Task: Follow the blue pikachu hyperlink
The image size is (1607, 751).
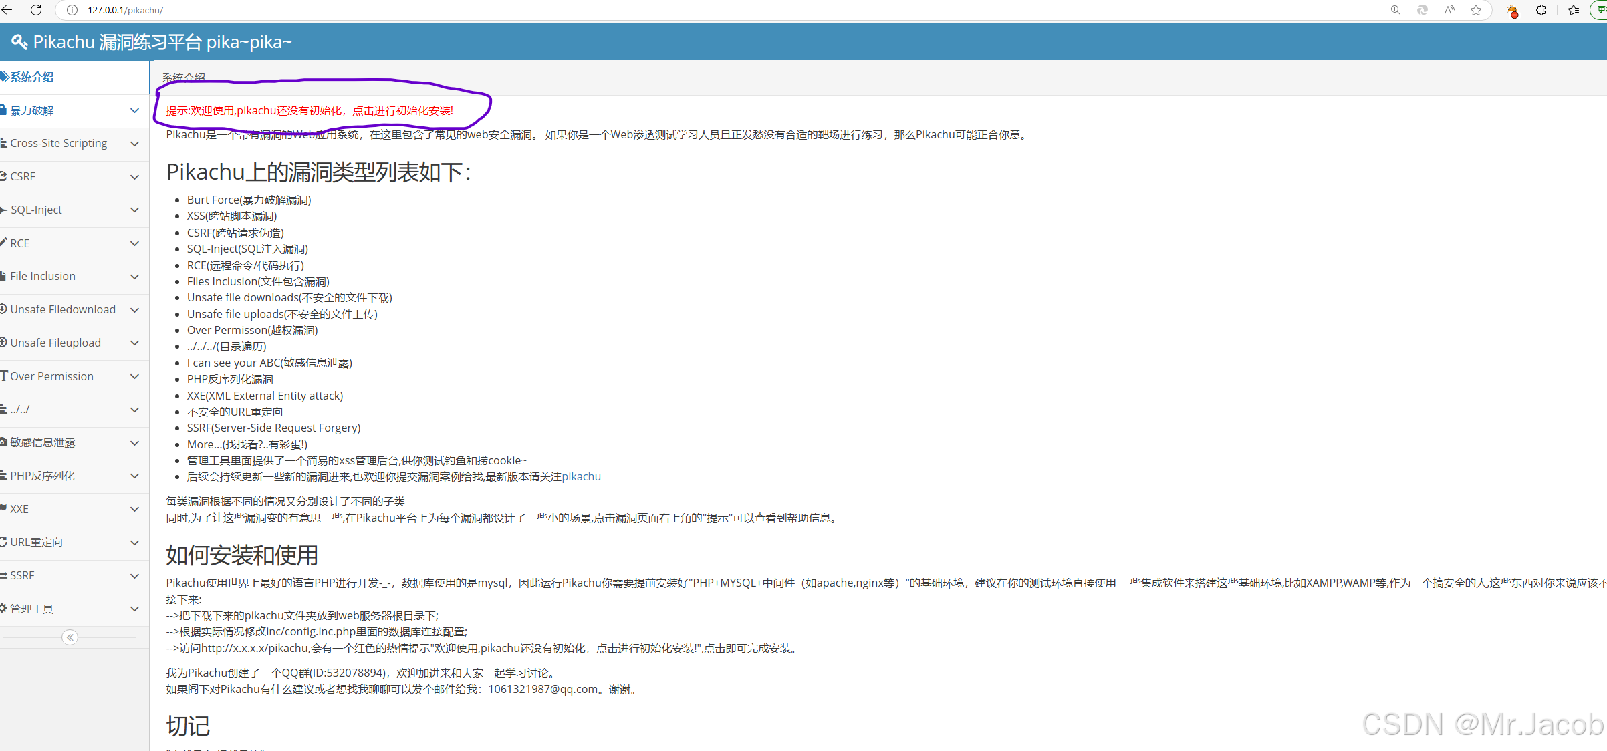Action: point(581,477)
